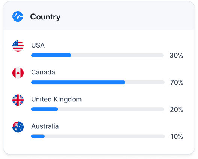Click the Canada flag icon

point(18,73)
